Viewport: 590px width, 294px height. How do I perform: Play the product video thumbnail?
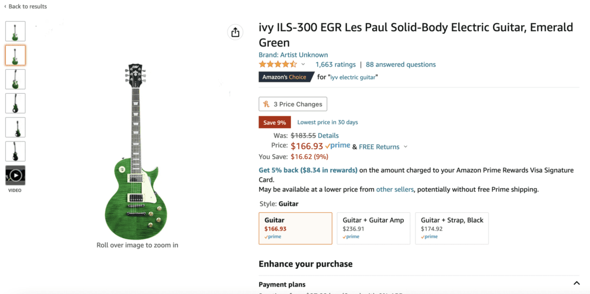(x=16, y=175)
